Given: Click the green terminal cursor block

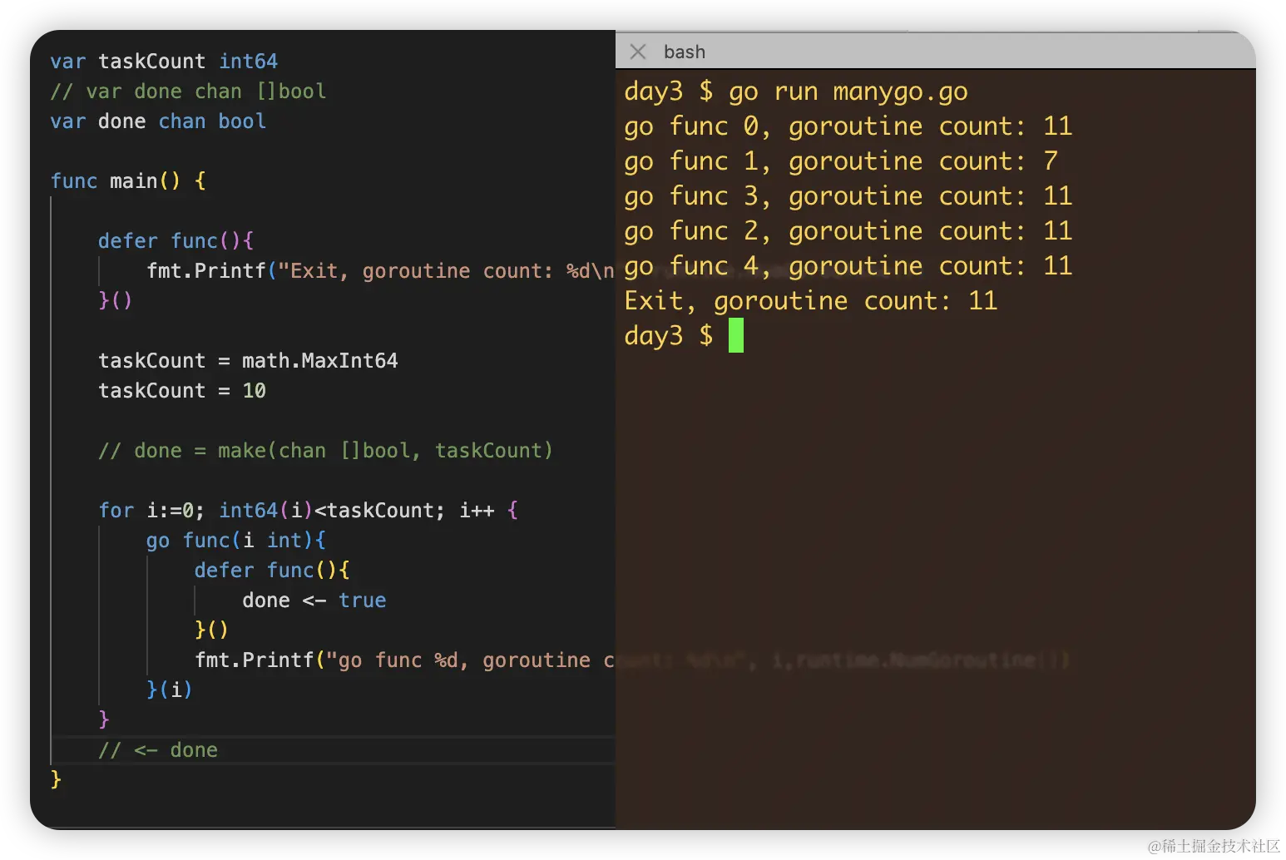Looking at the screenshot, I should tap(735, 336).
